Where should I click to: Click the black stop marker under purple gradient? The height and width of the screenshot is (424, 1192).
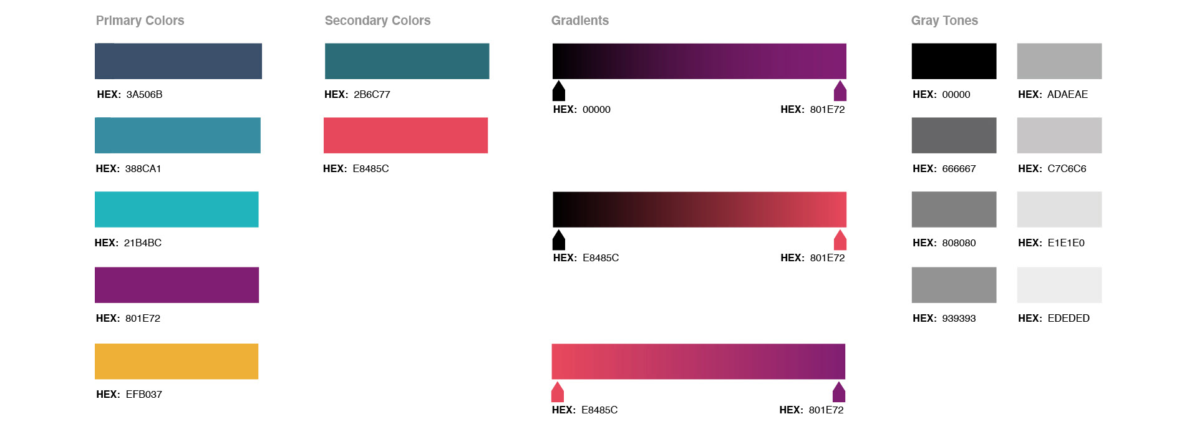coord(559,91)
